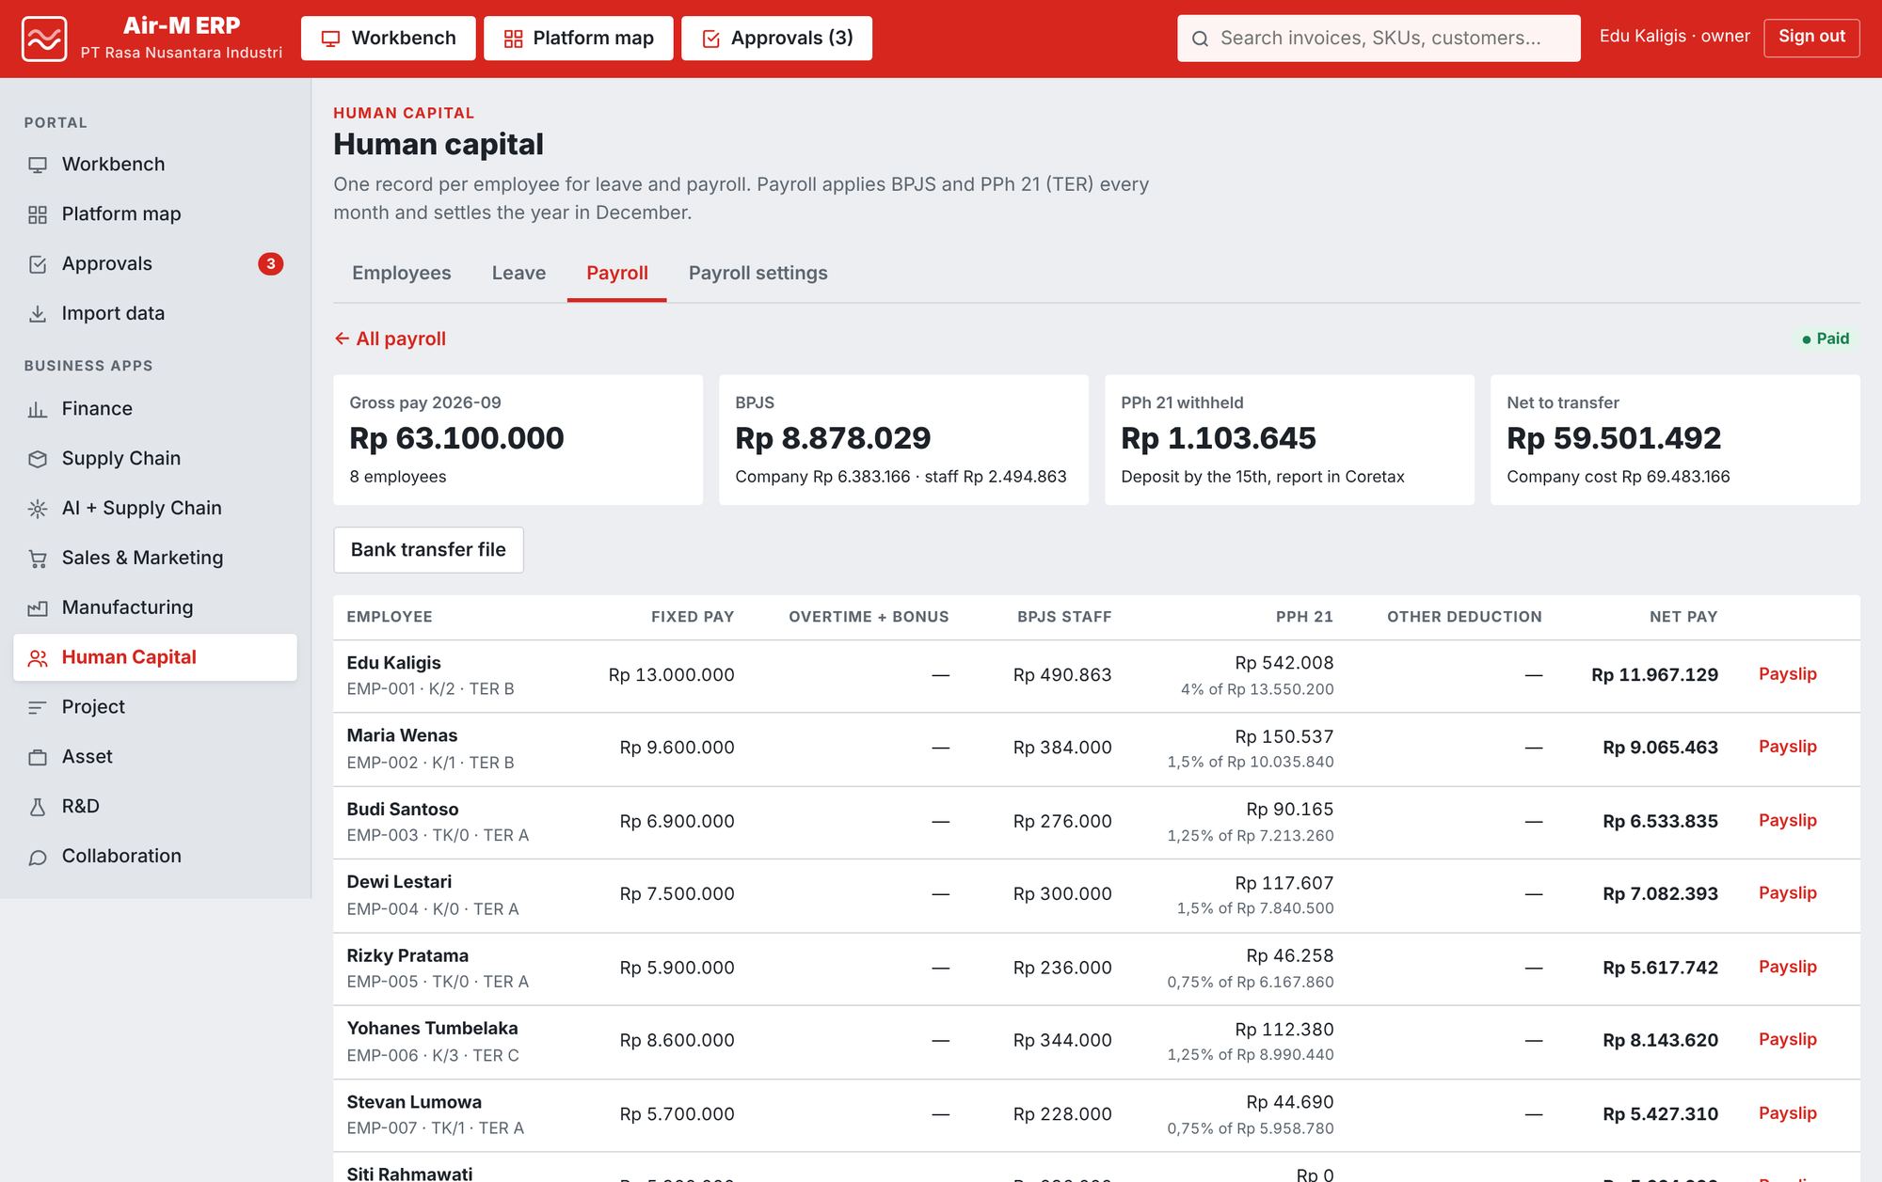The image size is (1882, 1182).
Task: Select the Payroll tab
Action: pyautogui.click(x=617, y=273)
